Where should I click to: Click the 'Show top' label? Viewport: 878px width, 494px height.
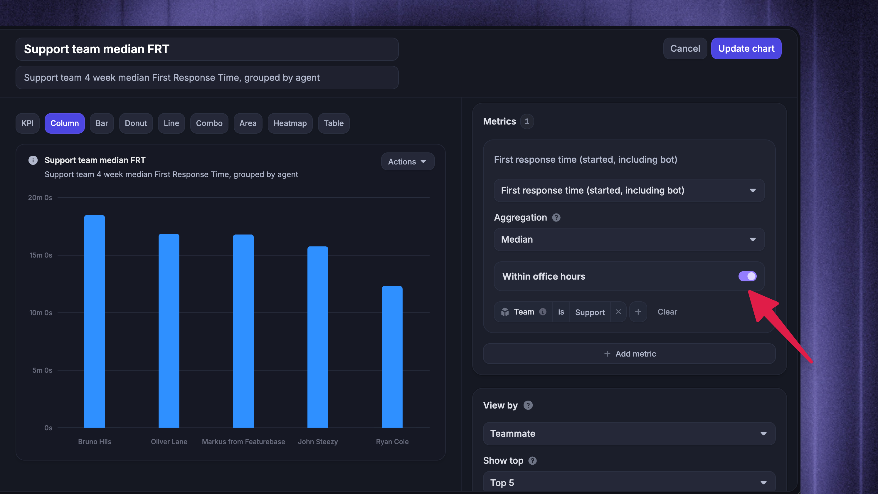pyautogui.click(x=503, y=461)
